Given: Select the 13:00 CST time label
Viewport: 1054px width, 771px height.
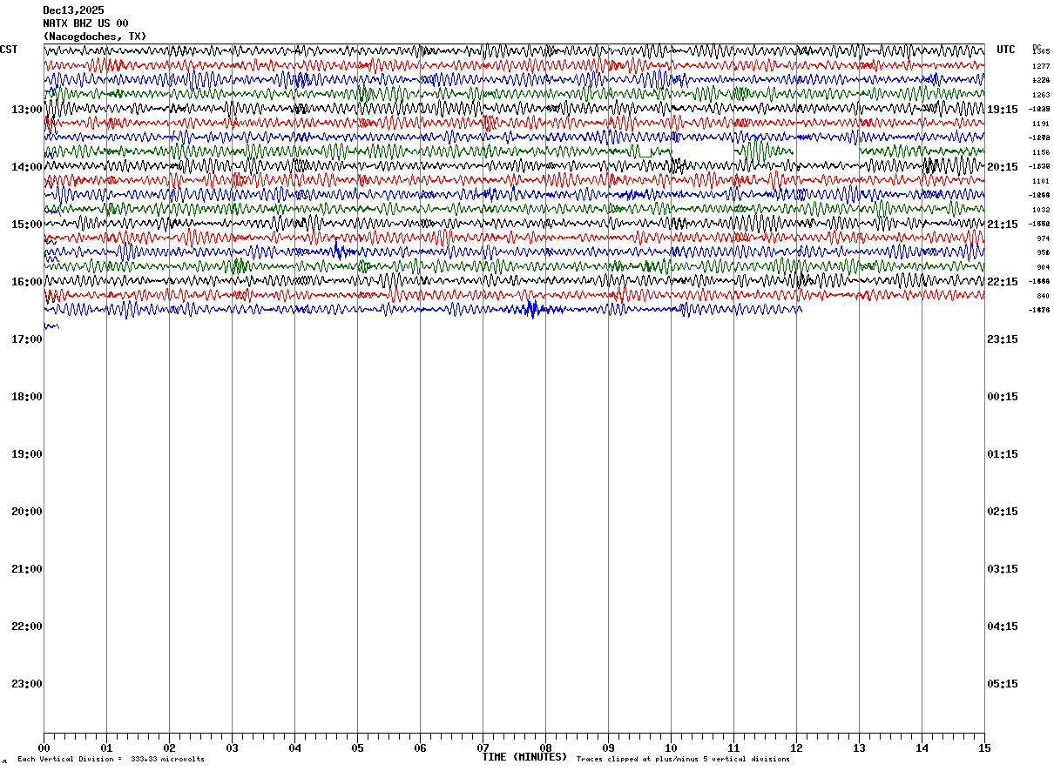Looking at the screenshot, I should (x=27, y=110).
